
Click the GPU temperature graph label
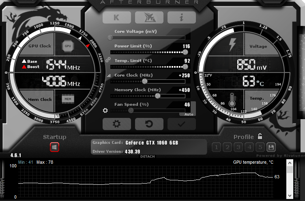(x=253, y=162)
